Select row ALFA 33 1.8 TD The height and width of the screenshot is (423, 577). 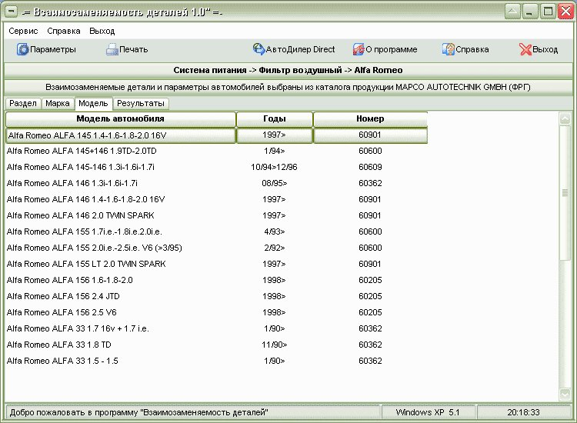pyautogui.click(x=216, y=345)
